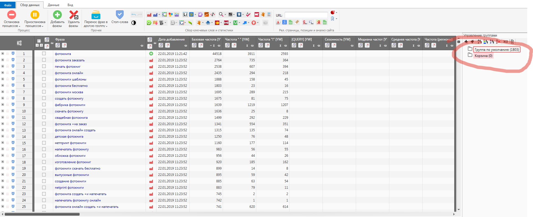
Task: Click the Yandex Rel relevant pages icon
Action: [305, 22]
